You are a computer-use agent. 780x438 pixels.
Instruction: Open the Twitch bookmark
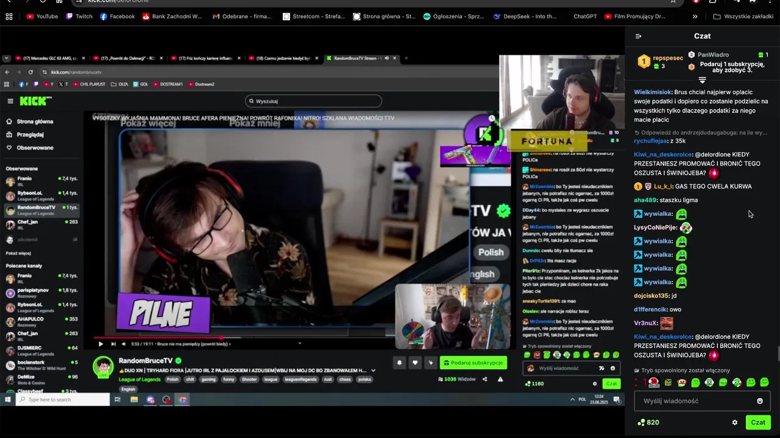(79, 16)
